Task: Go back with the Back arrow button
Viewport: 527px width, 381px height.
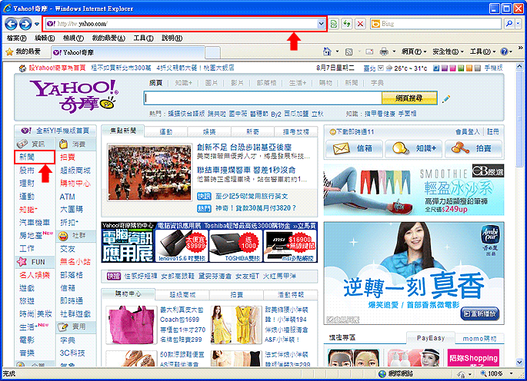Action: pos(11,24)
